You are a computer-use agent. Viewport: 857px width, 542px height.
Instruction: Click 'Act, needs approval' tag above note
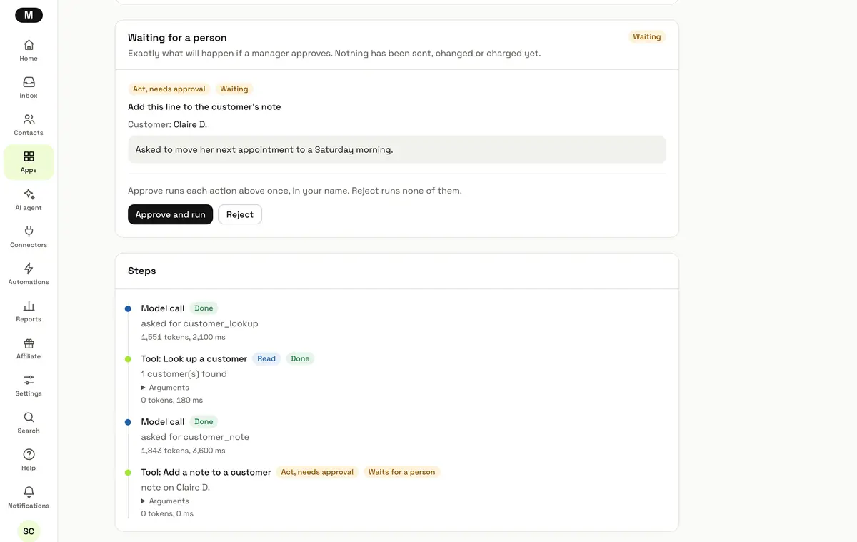[x=169, y=89]
